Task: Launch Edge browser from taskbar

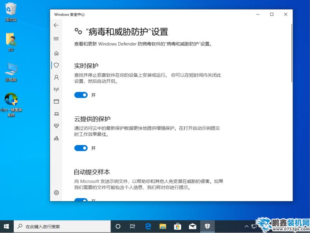Action: click(x=148, y=226)
